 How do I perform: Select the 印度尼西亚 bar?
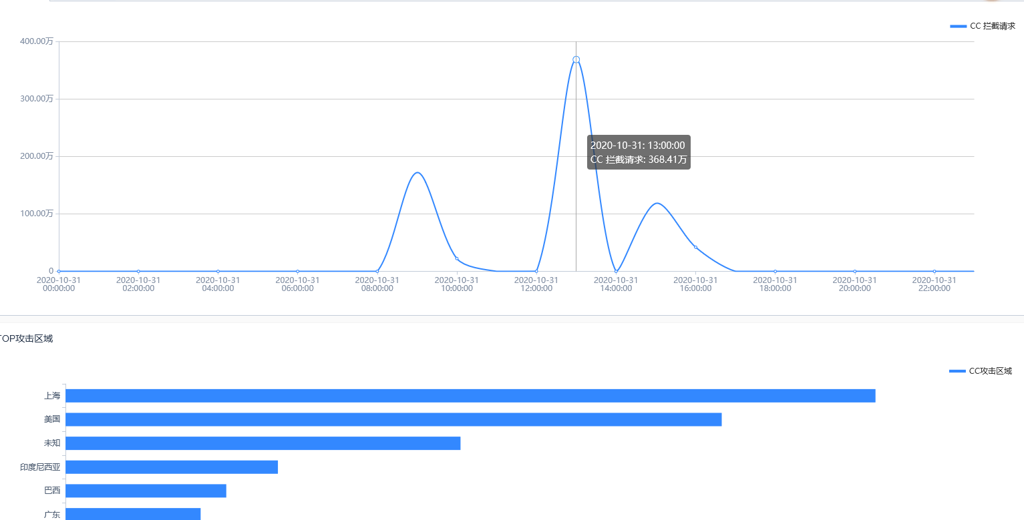(172, 467)
